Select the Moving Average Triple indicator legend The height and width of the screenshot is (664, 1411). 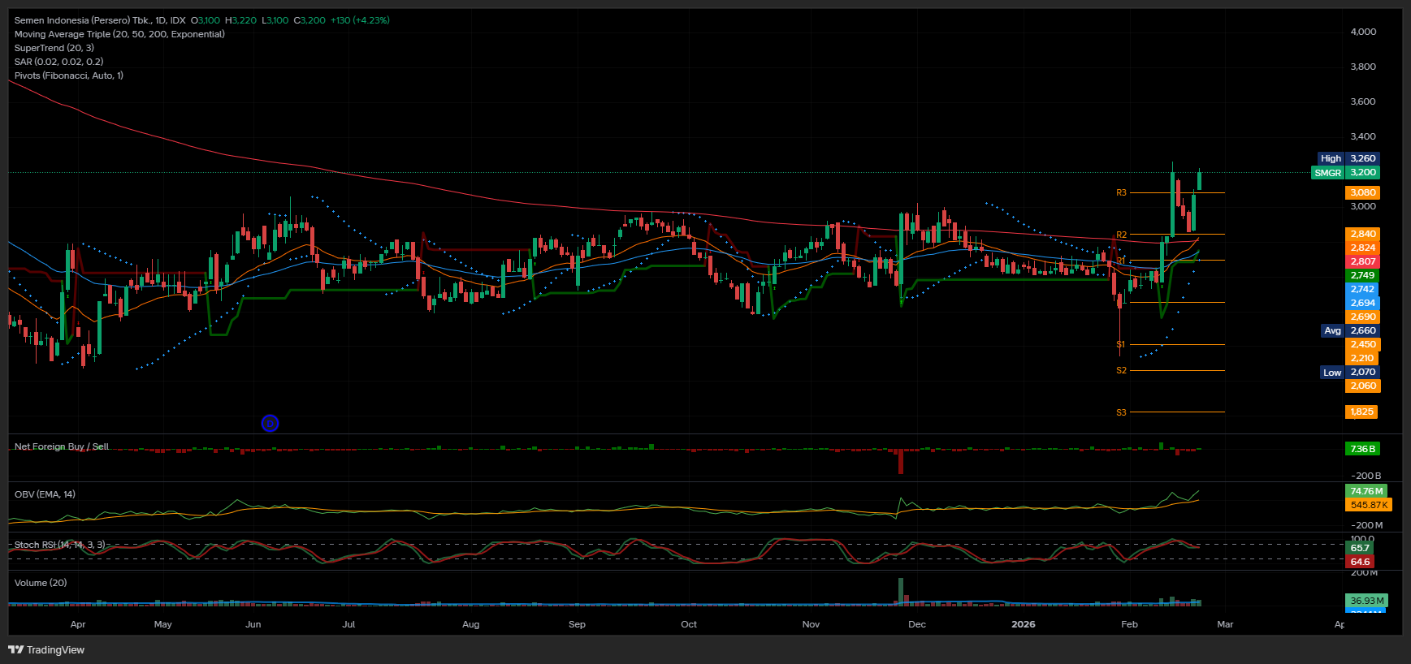(x=119, y=34)
